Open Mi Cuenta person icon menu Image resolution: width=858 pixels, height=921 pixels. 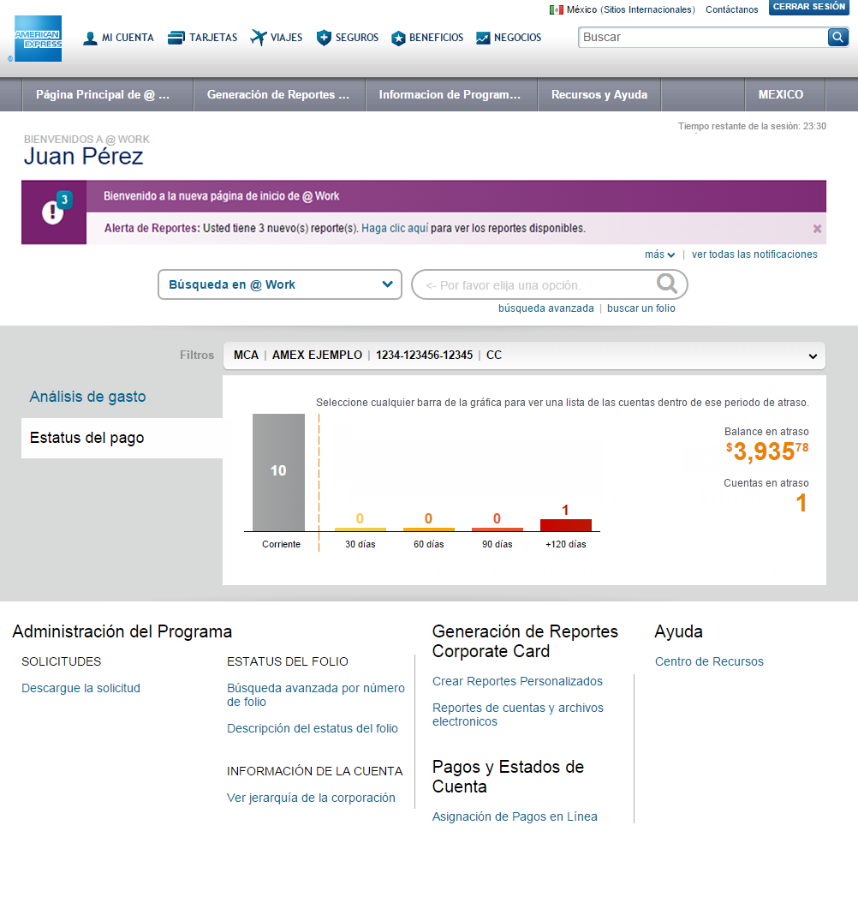click(90, 39)
